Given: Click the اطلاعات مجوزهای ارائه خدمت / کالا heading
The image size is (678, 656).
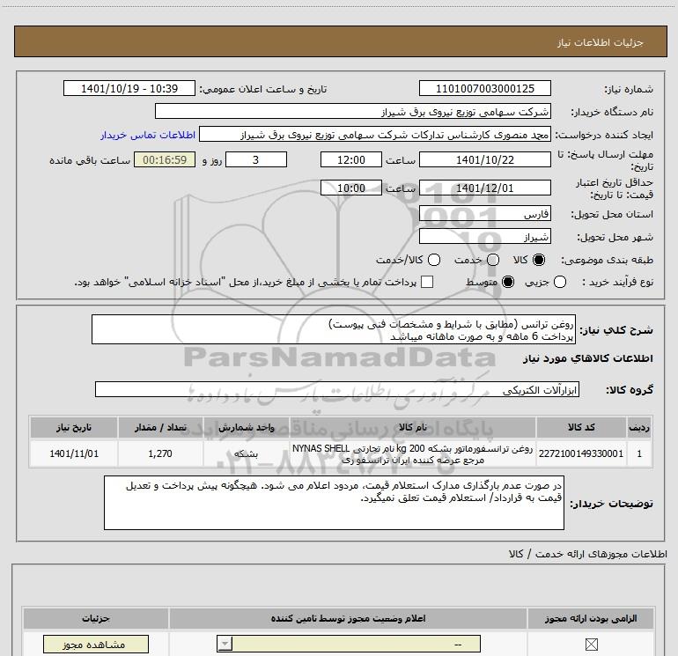Looking at the screenshot, I should [588, 554].
